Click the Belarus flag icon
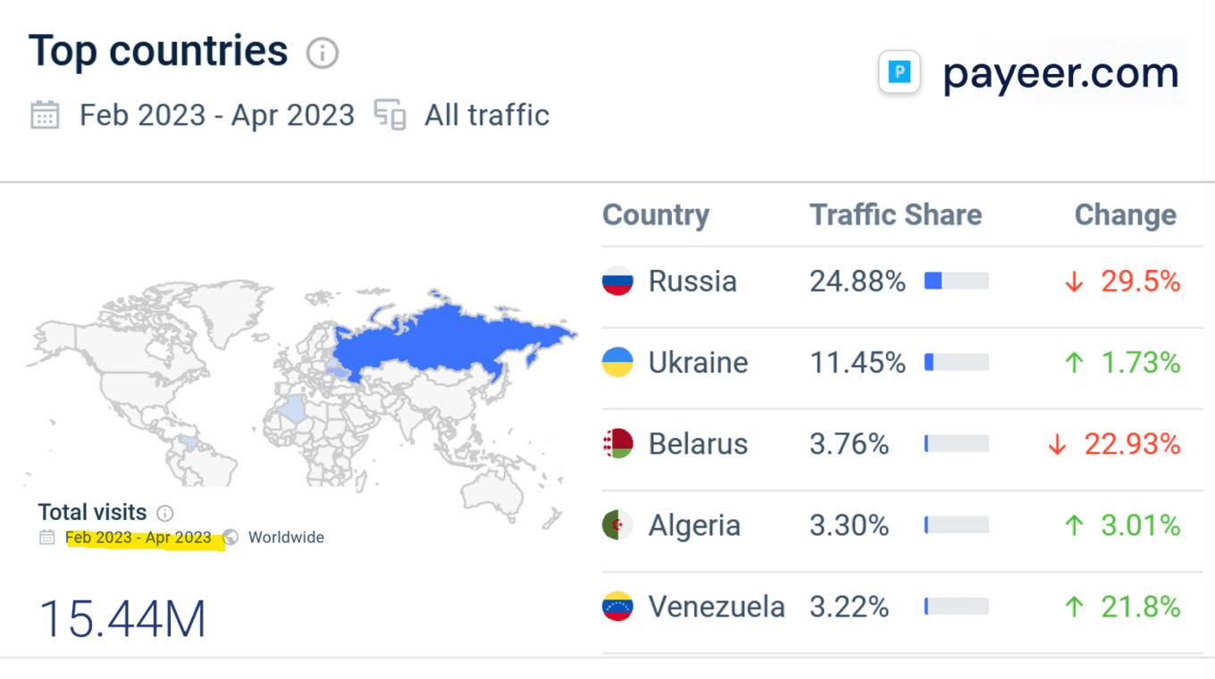Screen dimensions: 1215x679 coord(617,444)
